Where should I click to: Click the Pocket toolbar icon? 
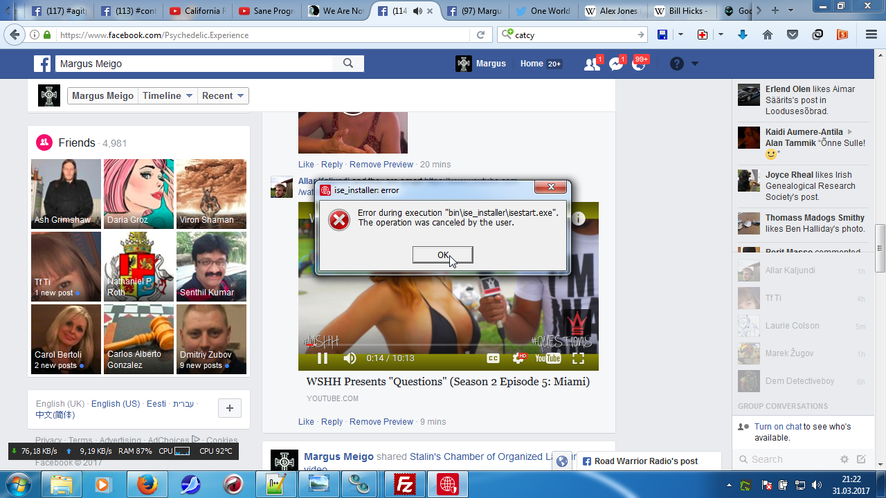793,35
